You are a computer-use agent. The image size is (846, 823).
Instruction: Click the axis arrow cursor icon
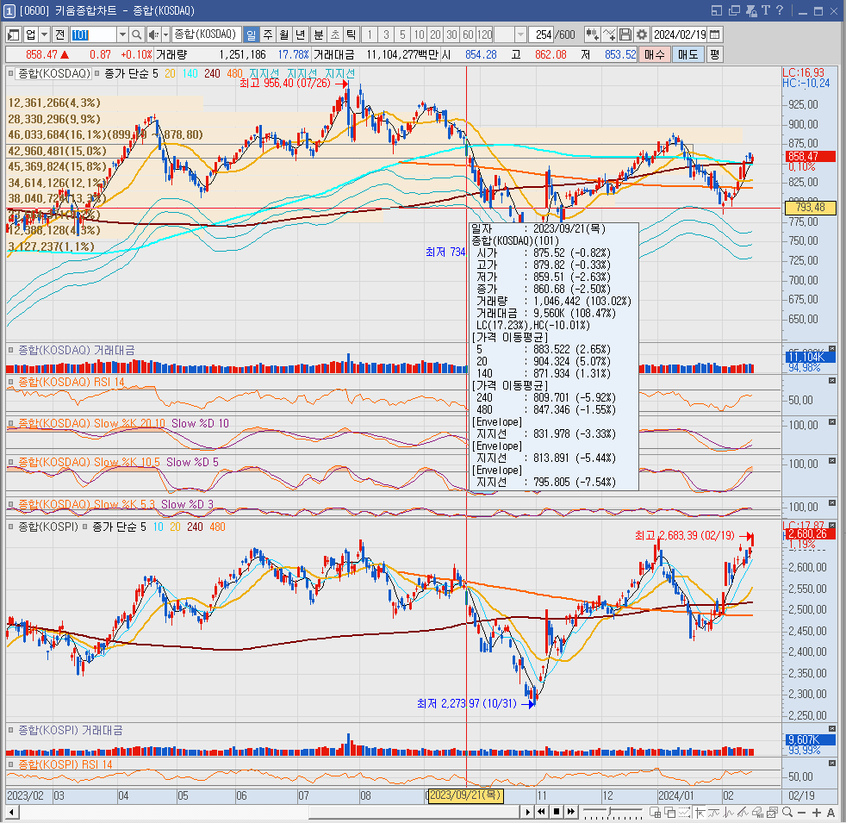tap(700, 812)
